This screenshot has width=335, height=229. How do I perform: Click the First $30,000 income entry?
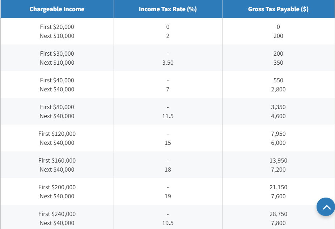click(57, 53)
